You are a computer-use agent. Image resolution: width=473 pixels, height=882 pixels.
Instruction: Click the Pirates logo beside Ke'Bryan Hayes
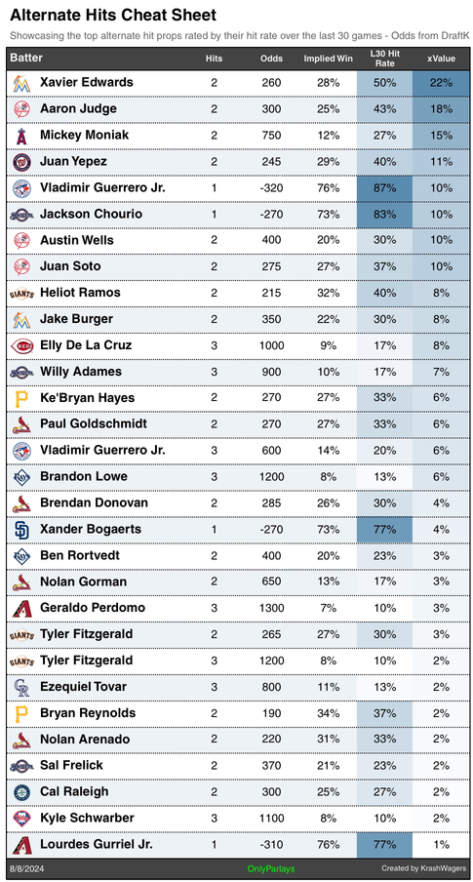[21, 398]
